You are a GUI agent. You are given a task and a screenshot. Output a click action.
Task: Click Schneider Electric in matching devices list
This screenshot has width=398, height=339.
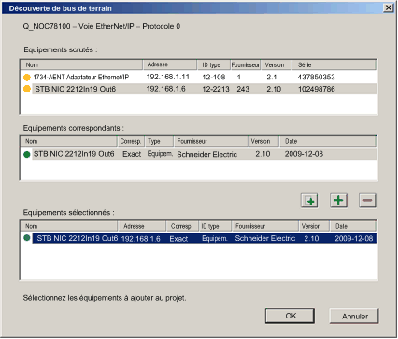pyautogui.click(x=206, y=154)
